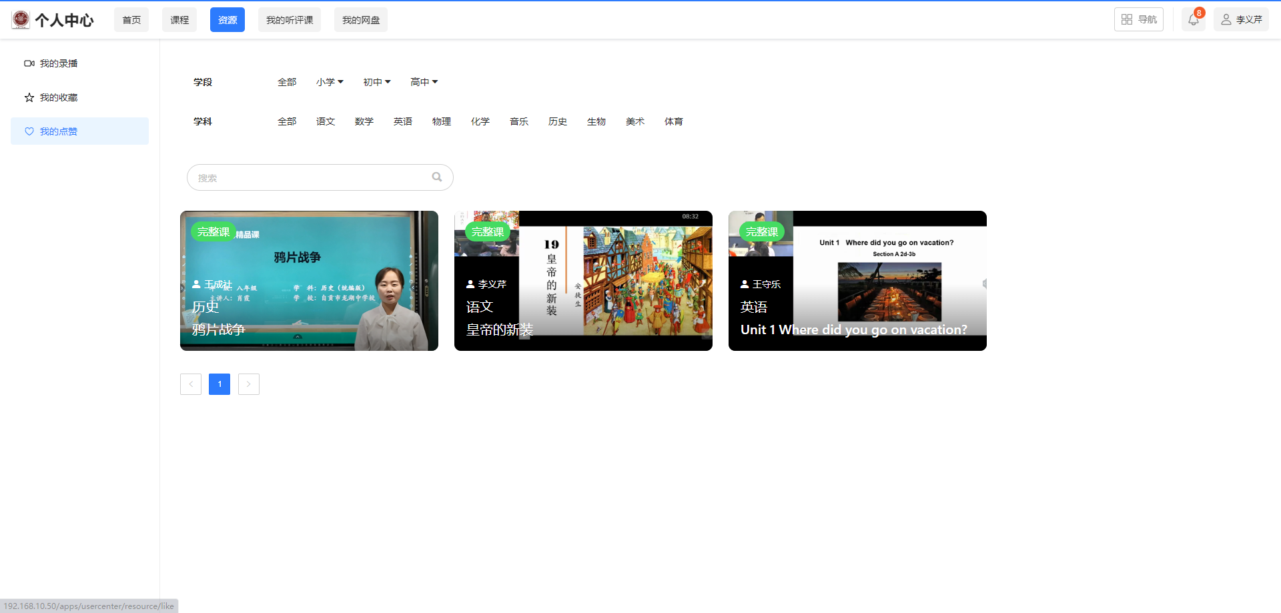The height and width of the screenshot is (613, 1281).
Task: Expand the 小学 grade dropdown
Action: tap(330, 82)
